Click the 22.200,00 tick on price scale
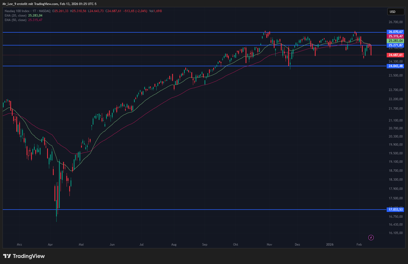 (396, 99)
